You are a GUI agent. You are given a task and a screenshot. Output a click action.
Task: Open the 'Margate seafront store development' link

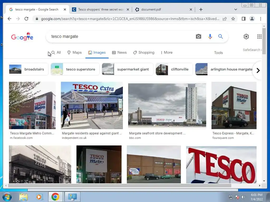point(157,133)
